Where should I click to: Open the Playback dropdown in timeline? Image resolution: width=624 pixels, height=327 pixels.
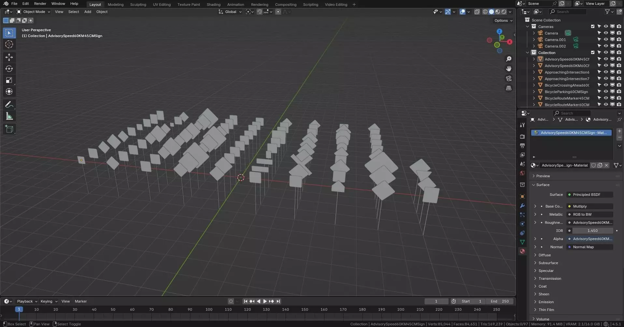click(27, 301)
